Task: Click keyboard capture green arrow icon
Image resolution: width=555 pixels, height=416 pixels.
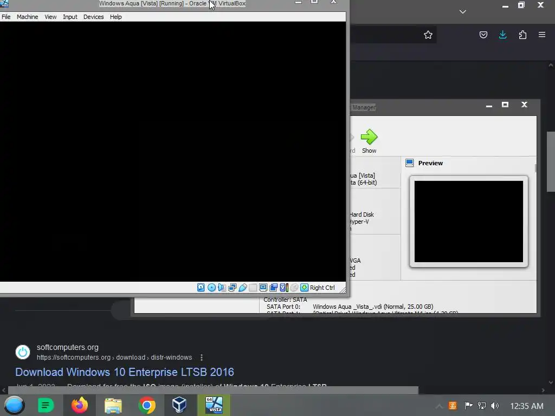Action: [x=304, y=288]
